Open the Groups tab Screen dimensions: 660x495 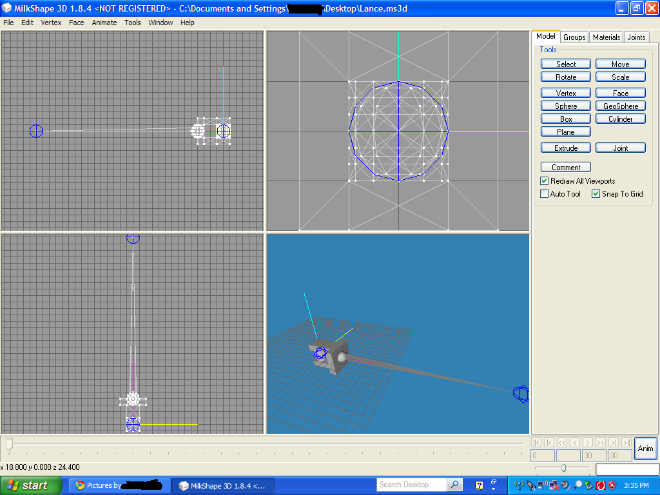click(574, 37)
